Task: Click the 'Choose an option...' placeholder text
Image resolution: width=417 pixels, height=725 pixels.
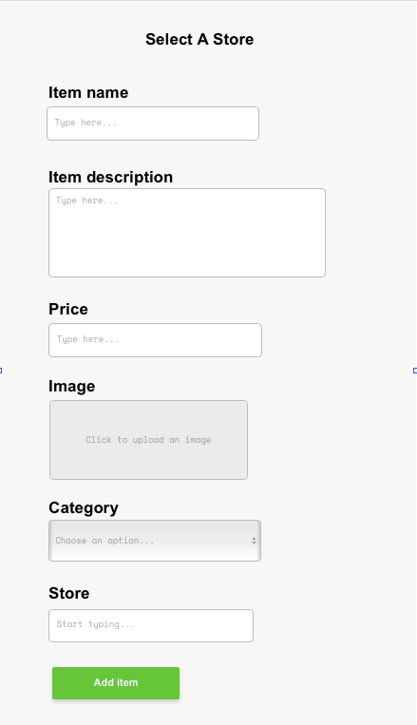Action: click(104, 541)
